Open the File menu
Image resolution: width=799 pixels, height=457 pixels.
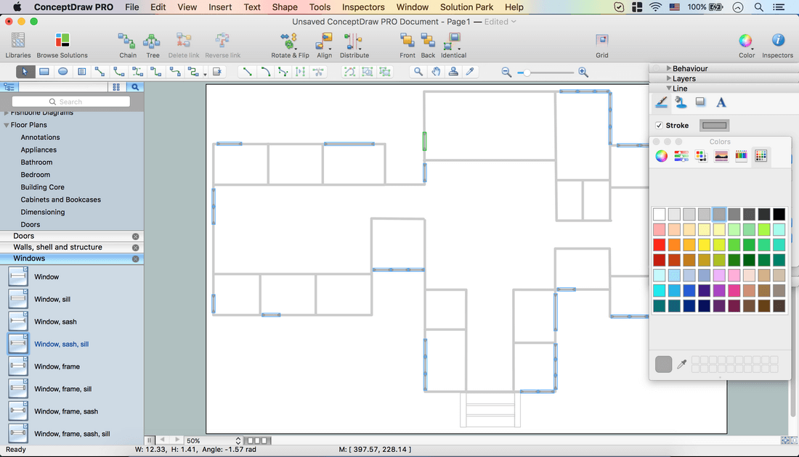pos(132,7)
